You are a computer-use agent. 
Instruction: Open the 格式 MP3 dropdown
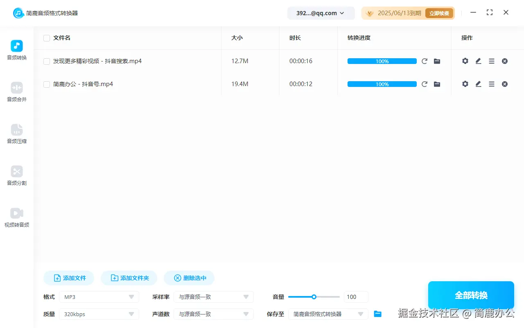click(99, 297)
